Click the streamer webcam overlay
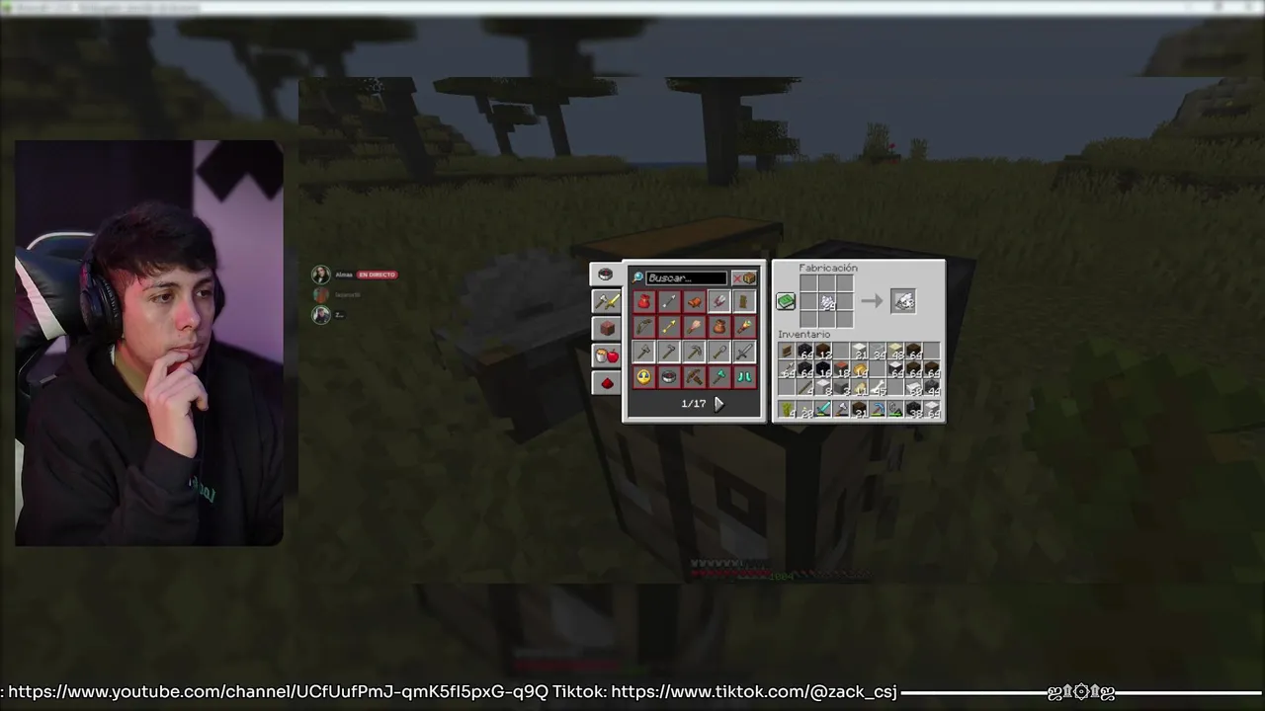The width and height of the screenshot is (1265, 711). (149, 343)
